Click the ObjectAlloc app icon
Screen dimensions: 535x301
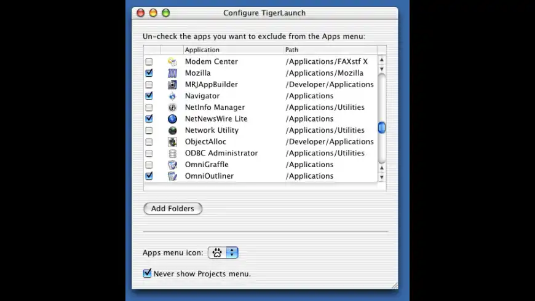click(172, 142)
